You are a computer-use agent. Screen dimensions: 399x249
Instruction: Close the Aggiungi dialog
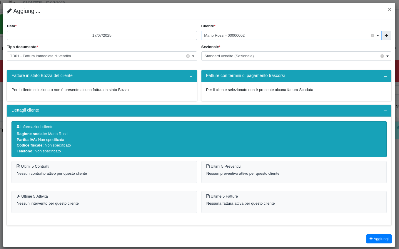click(x=390, y=9)
